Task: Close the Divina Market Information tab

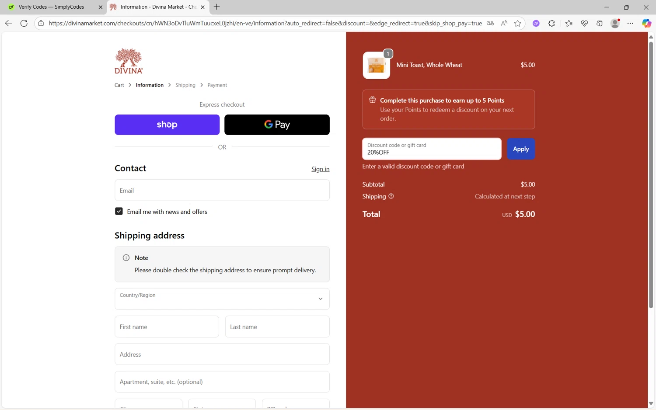Action: (x=202, y=7)
